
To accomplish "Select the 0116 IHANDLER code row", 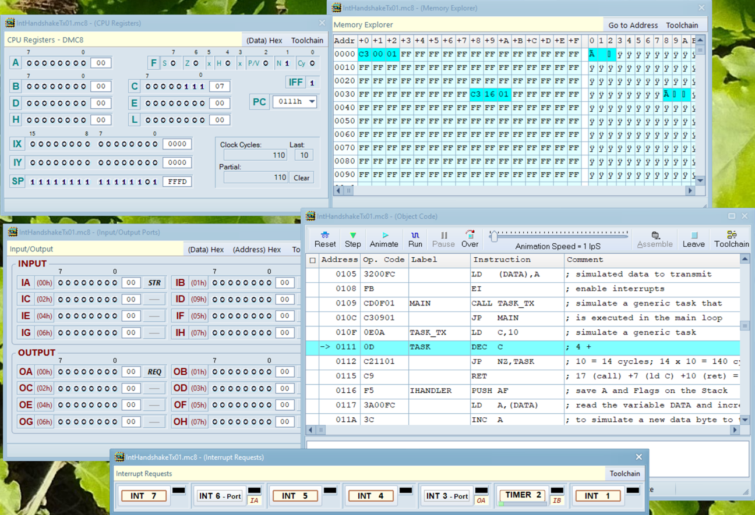I will click(x=523, y=390).
